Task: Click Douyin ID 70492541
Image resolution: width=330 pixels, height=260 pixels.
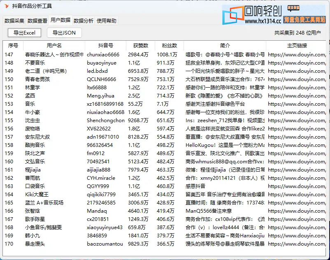Action: pos(98,162)
